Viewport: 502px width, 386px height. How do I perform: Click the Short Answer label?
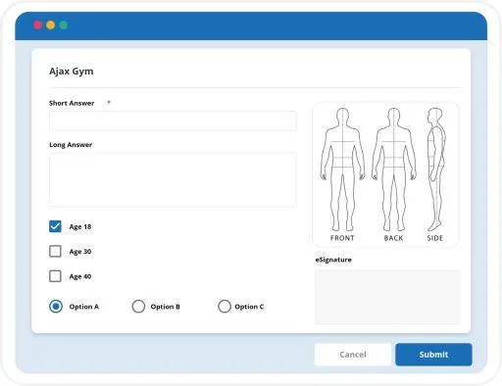(x=72, y=103)
